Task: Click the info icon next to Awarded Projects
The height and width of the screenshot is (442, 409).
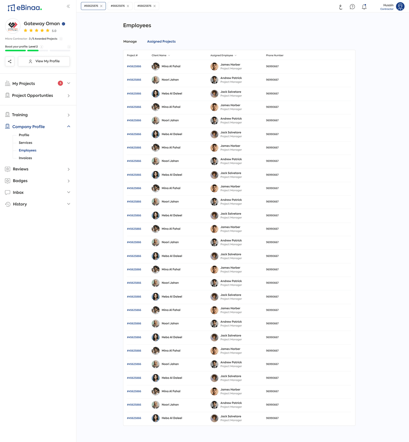Action: [61, 39]
